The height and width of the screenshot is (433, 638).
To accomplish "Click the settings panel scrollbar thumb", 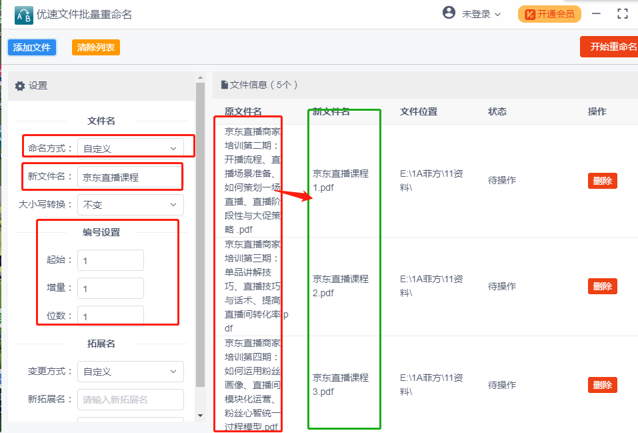I will pos(200,235).
